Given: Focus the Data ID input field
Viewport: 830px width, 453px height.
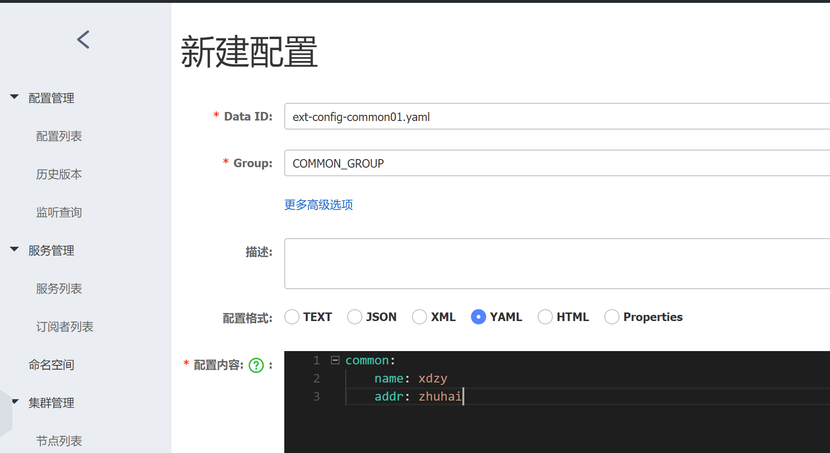Looking at the screenshot, I should point(557,116).
